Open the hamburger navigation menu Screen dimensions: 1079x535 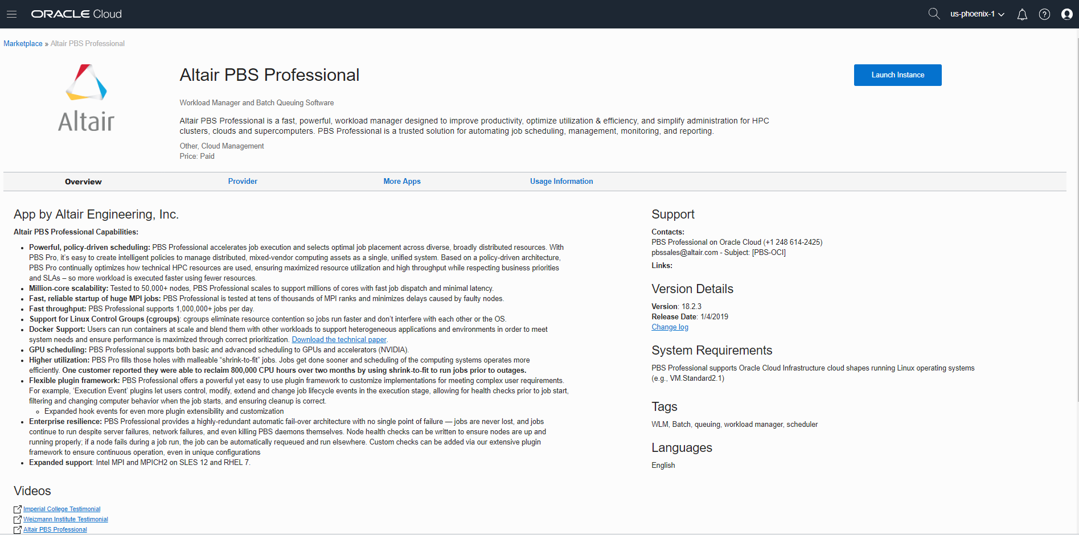pyautogui.click(x=11, y=14)
